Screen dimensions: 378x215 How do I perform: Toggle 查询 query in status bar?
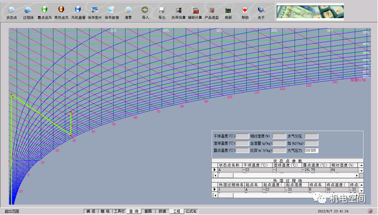point(133,211)
